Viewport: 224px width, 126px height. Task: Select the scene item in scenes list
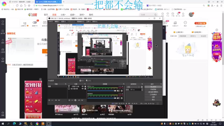tap(57, 87)
